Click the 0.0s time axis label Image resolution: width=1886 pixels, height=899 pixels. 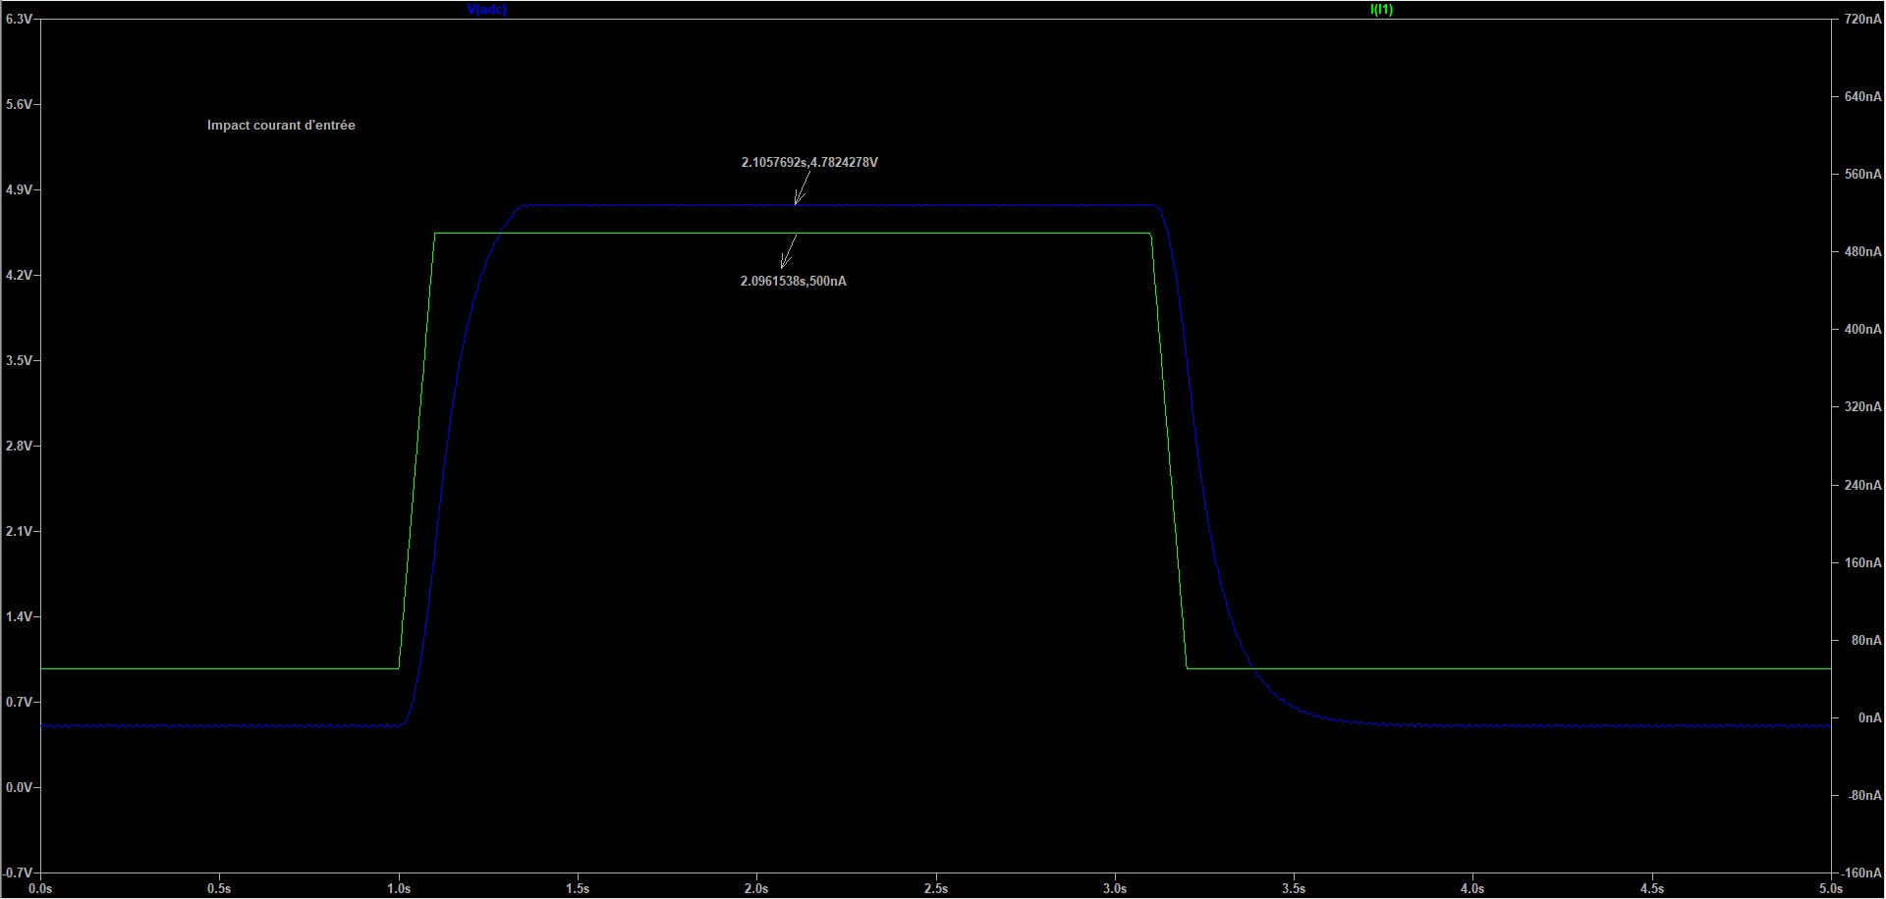[41, 889]
